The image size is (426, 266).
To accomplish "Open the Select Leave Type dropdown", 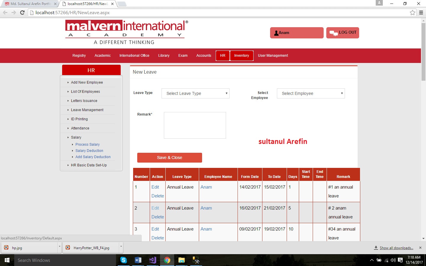I will pyautogui.click(x=195, y=93).
